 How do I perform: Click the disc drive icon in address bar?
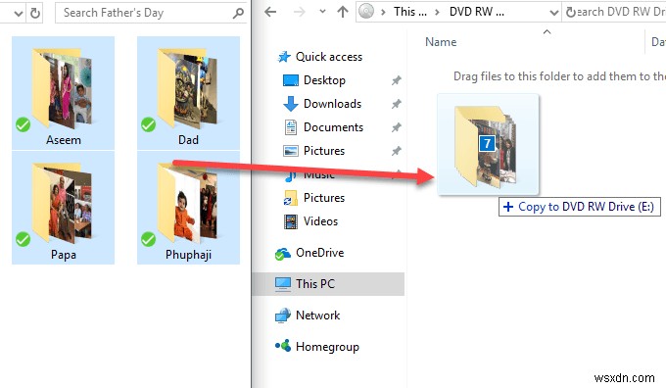click(x=366, y=12)
